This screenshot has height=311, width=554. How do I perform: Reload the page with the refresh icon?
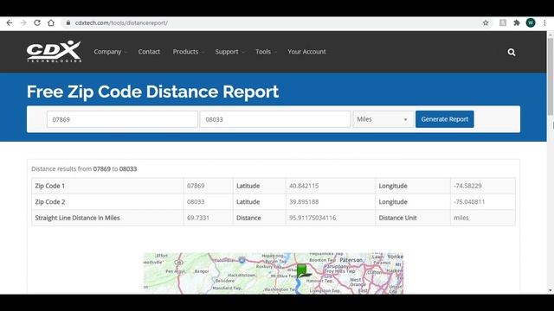pos(37,23)
